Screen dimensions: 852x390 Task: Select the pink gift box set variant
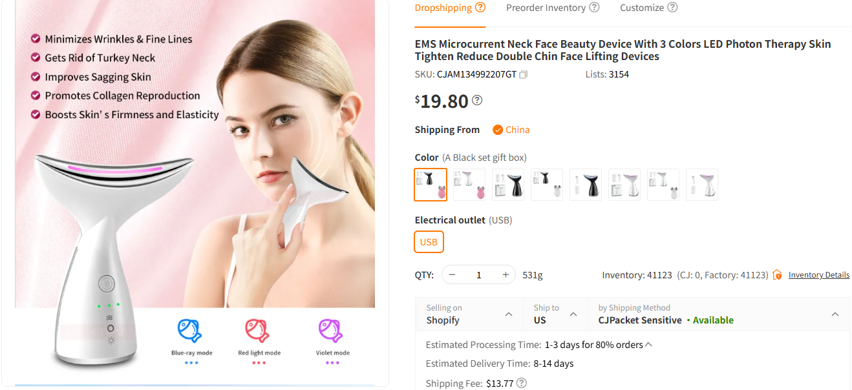point(469,185)
